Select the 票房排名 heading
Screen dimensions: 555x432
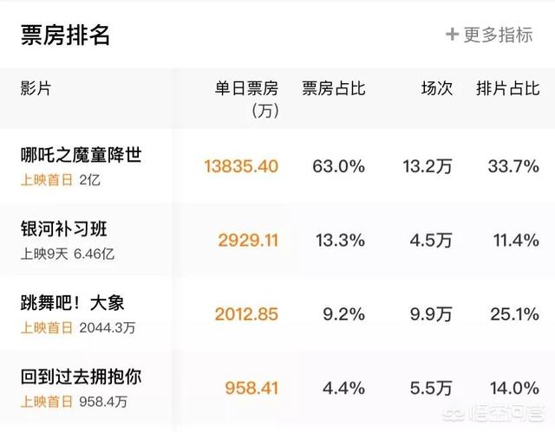(x=66, y=35)
